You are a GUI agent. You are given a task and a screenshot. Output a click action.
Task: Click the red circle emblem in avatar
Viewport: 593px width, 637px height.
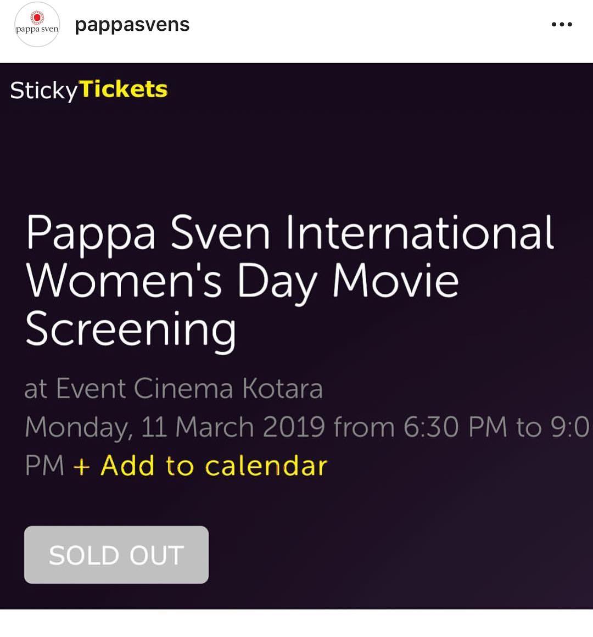pos(37,18)
